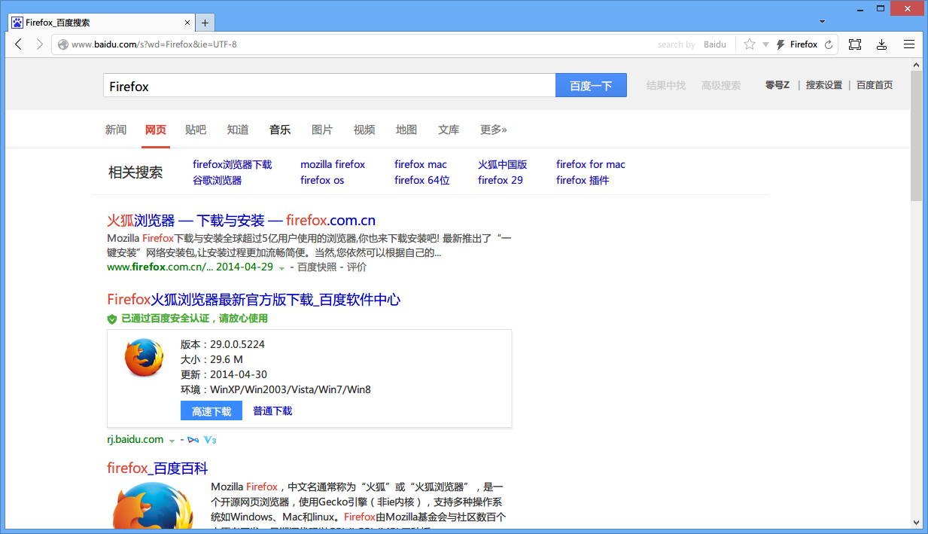This screenshot has width=928, height=534.
Task: Switch to the 贴吧 tab
Action: point(196,130)
